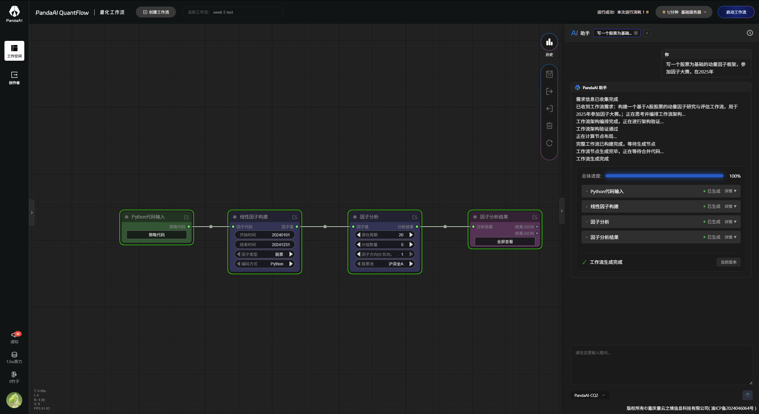The image size is (759, 414).
Task: Click the export workflow icon
Action: coord(549,91)
